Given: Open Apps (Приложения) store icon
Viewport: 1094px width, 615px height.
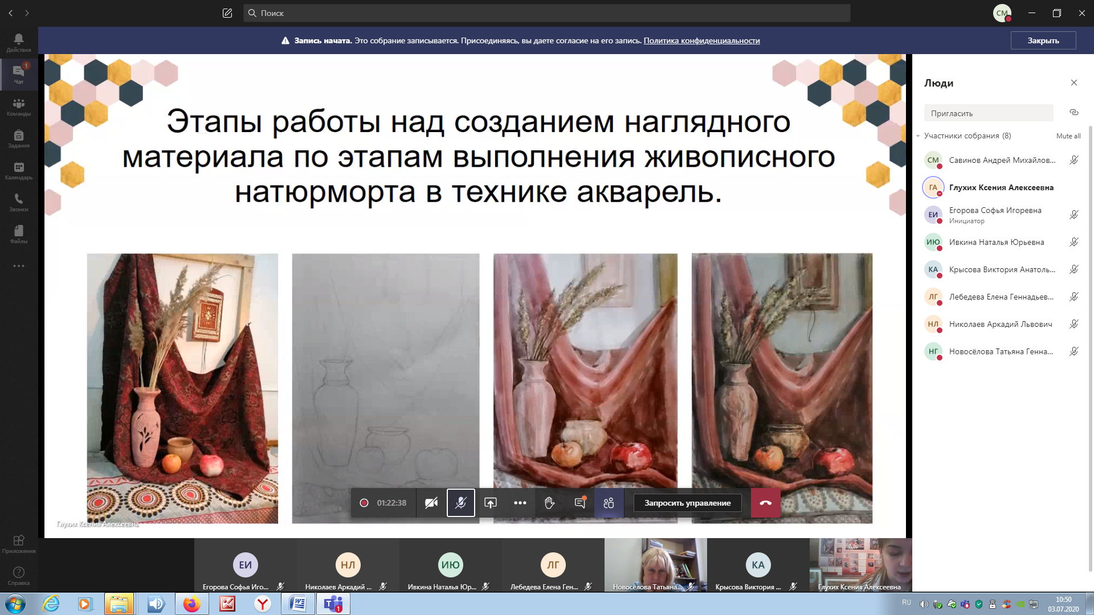Looking at the screenshot, I should click(x=19, y=544).
